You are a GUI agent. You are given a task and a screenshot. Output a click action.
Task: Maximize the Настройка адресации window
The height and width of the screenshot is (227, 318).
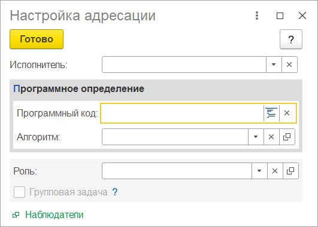tap(280, 16)
